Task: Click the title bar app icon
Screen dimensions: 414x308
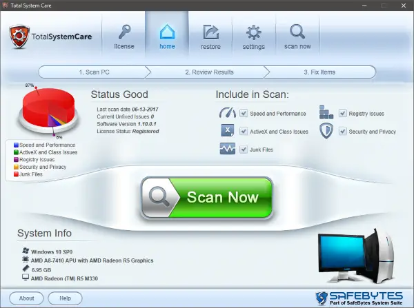Action: (x=5, y=6)
